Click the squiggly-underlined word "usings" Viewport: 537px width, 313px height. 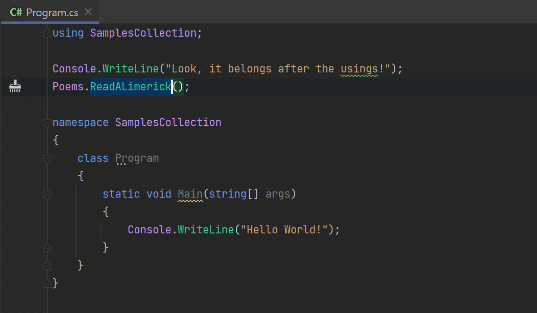[359, 69]
